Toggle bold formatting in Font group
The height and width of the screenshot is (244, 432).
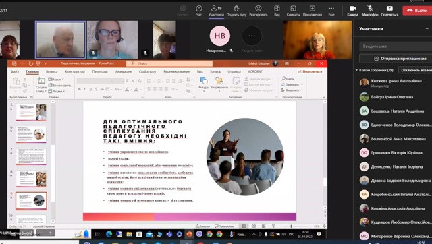coord(80,89)
